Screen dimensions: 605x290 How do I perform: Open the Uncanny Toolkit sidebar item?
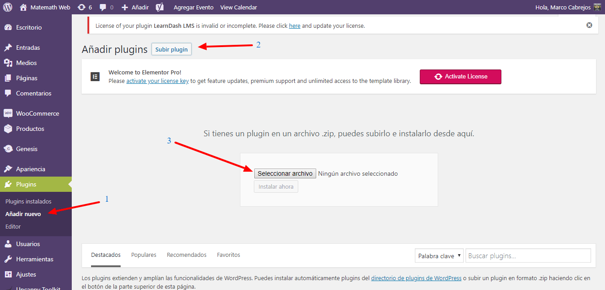pyautogui.click(x=38, y=288)
